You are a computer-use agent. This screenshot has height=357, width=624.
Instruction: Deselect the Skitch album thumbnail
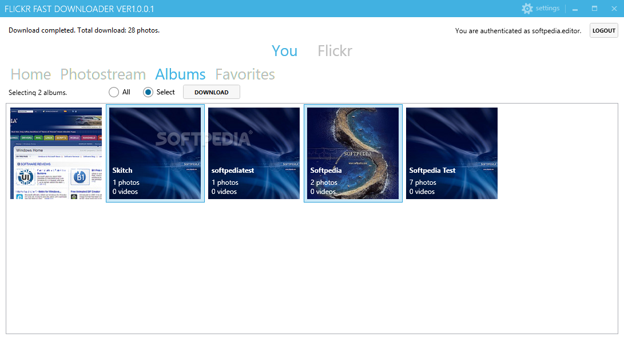(x=155, y=153)
